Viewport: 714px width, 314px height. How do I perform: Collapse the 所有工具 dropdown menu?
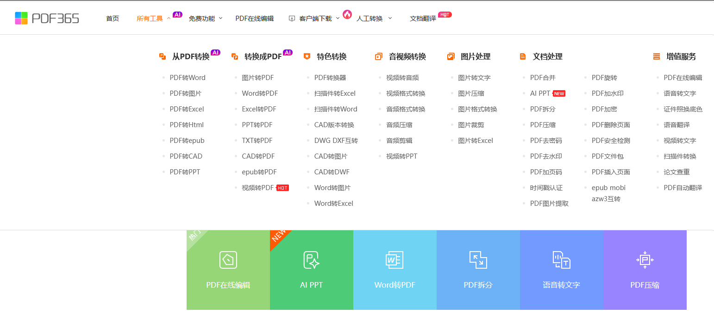coord(169,18)
